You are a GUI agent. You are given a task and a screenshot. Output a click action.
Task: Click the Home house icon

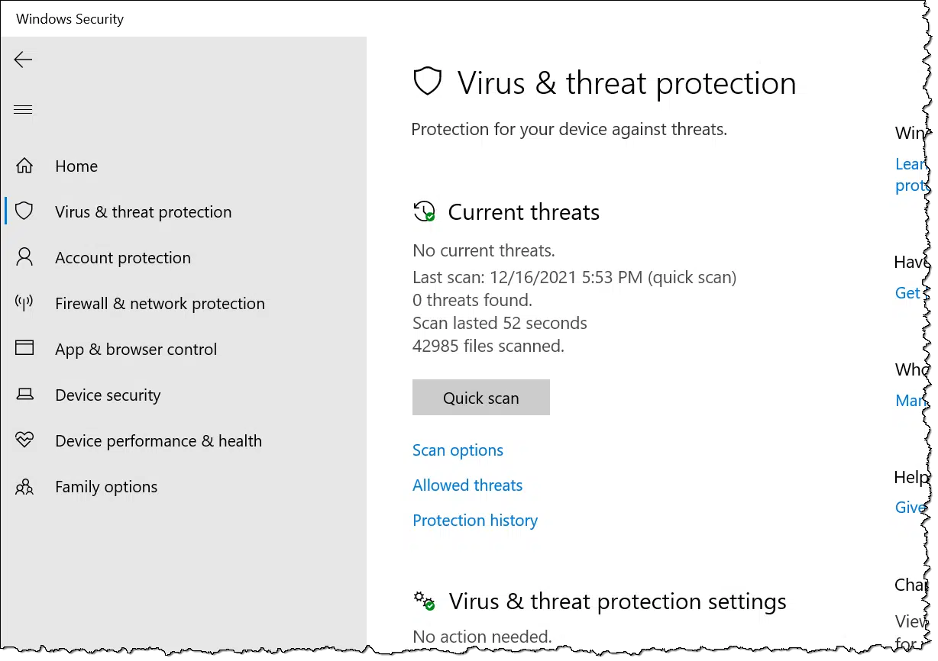coord(24,166)
